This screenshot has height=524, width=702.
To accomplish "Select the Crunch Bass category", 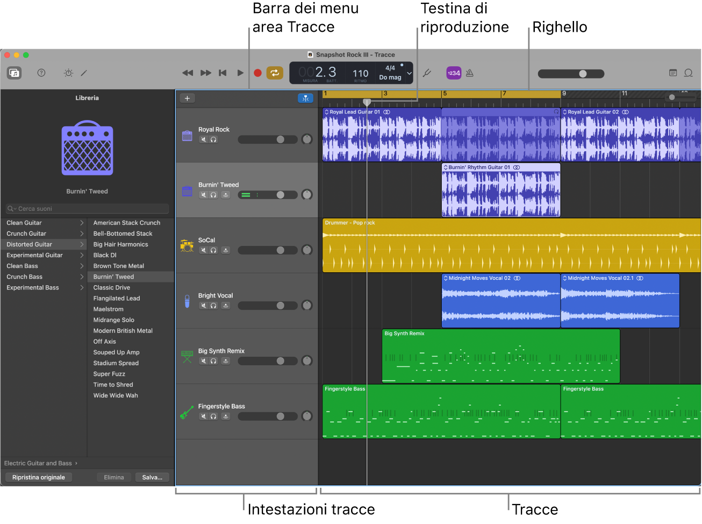I will (x=25, y=277).
